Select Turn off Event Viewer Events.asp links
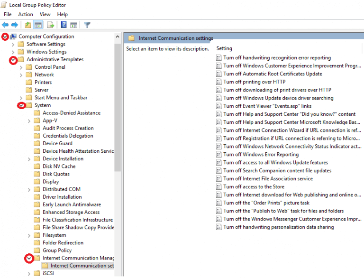 [x=267, y=106]
